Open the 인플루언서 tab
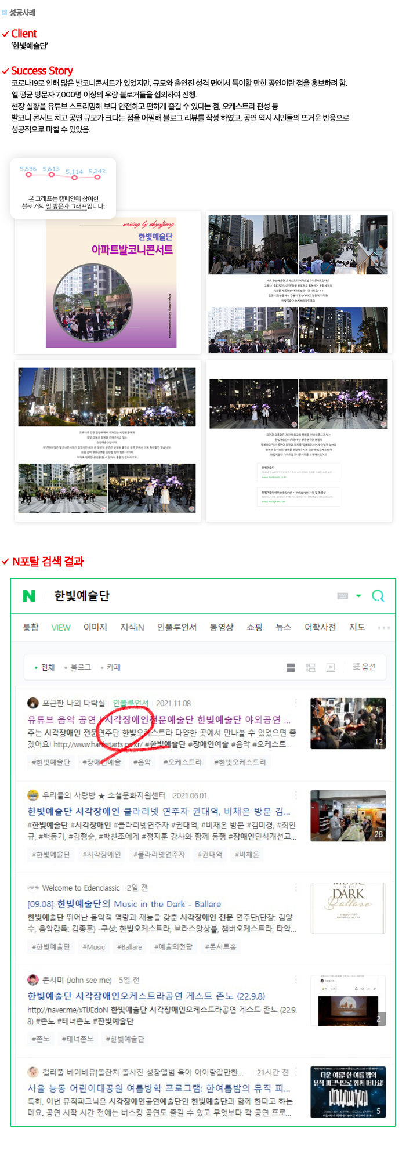Screen dimensions: 406x1150 pyautogui.click(x=177, y=627)
